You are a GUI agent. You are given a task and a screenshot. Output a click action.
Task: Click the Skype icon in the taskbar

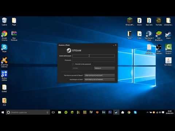pyautogui.click(x=135, y=112)
